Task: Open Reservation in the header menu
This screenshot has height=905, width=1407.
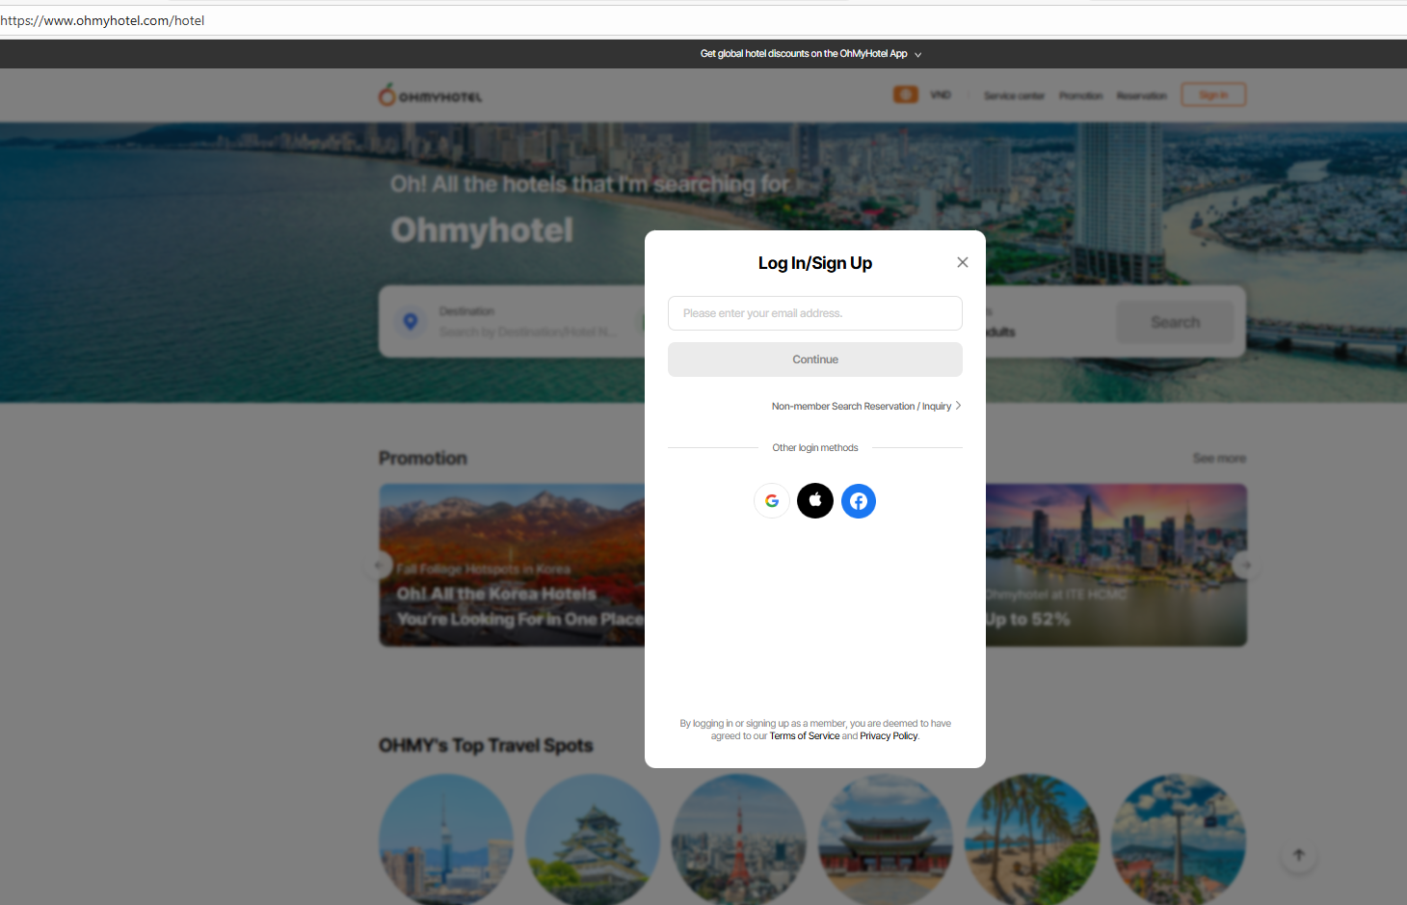Action: pyautogui.click(x=1142, y=95)
